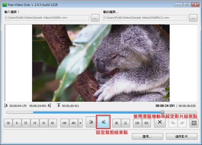
Task: Jump to next keyframe
Action: point(73,123)
